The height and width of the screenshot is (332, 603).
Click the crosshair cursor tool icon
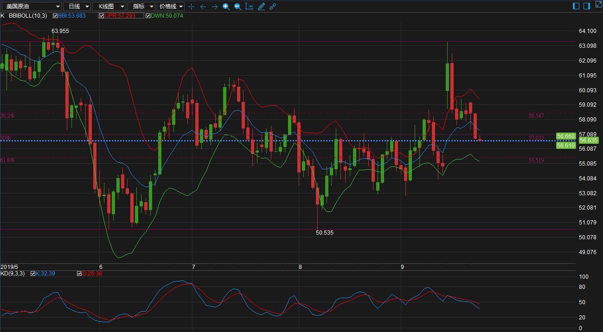click(191, 6)
